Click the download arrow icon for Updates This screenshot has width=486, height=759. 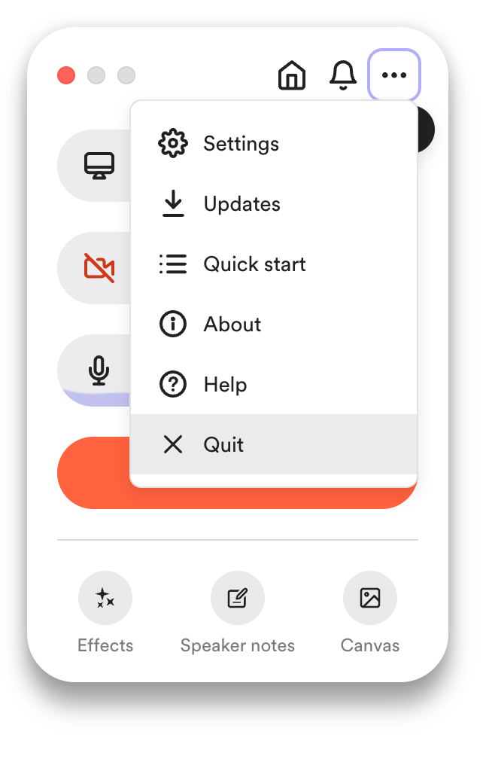pyautogui.click(x=172, y=204)
